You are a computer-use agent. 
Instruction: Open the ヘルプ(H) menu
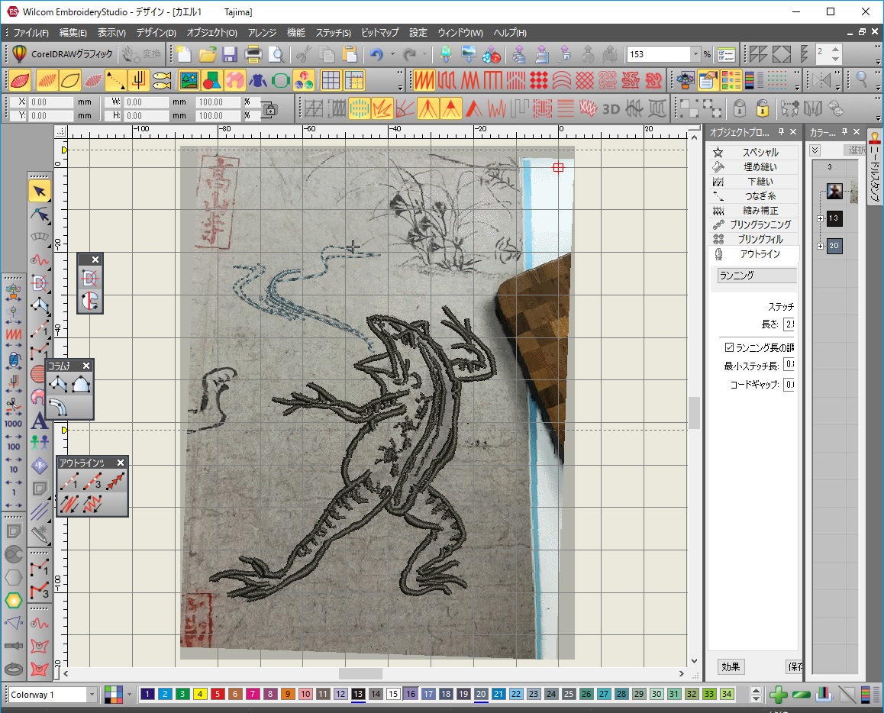click(x=510, y=33)
